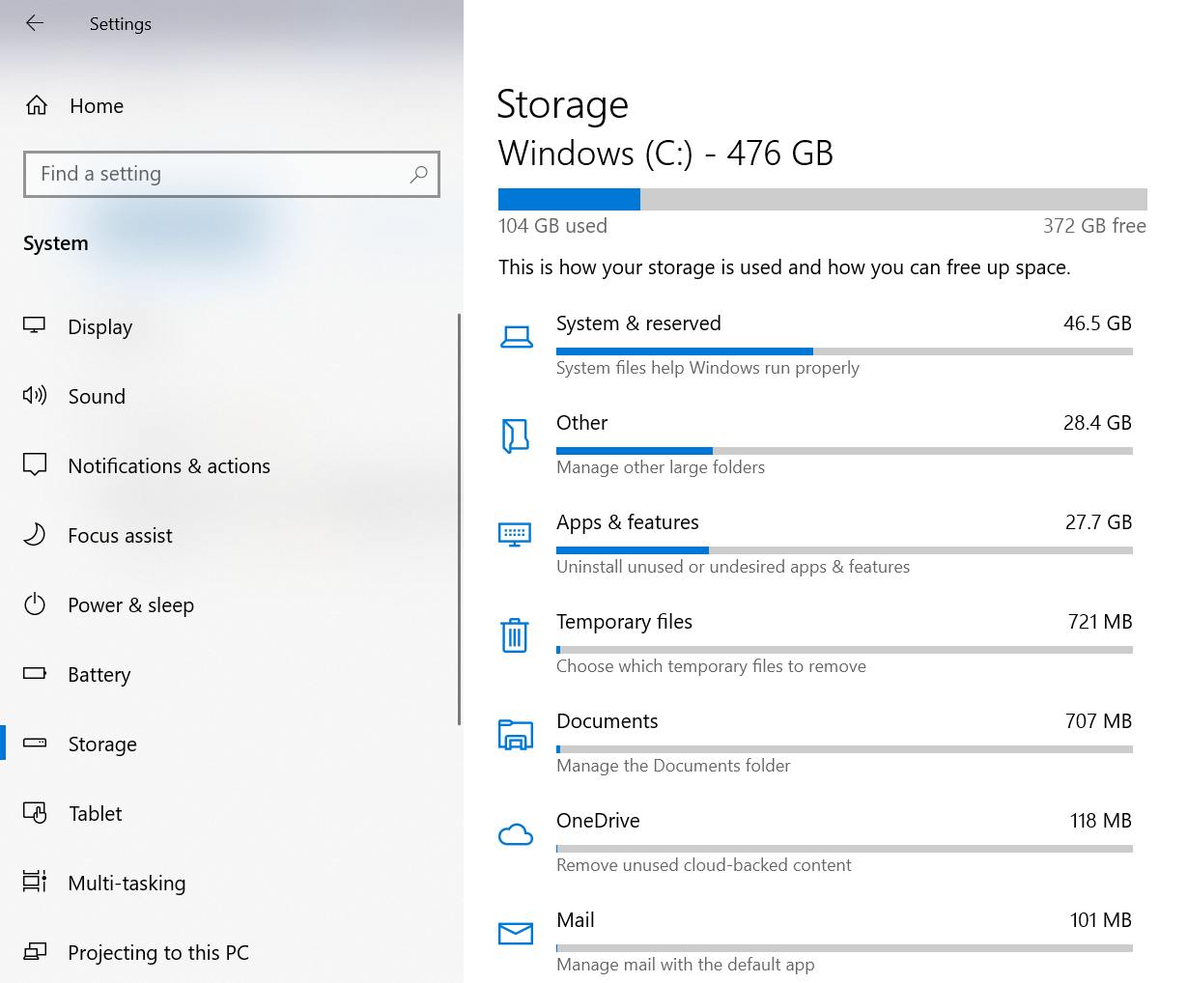
Task: Click the sidebar vertical scrollbar
Action: [x=459, y=519]
